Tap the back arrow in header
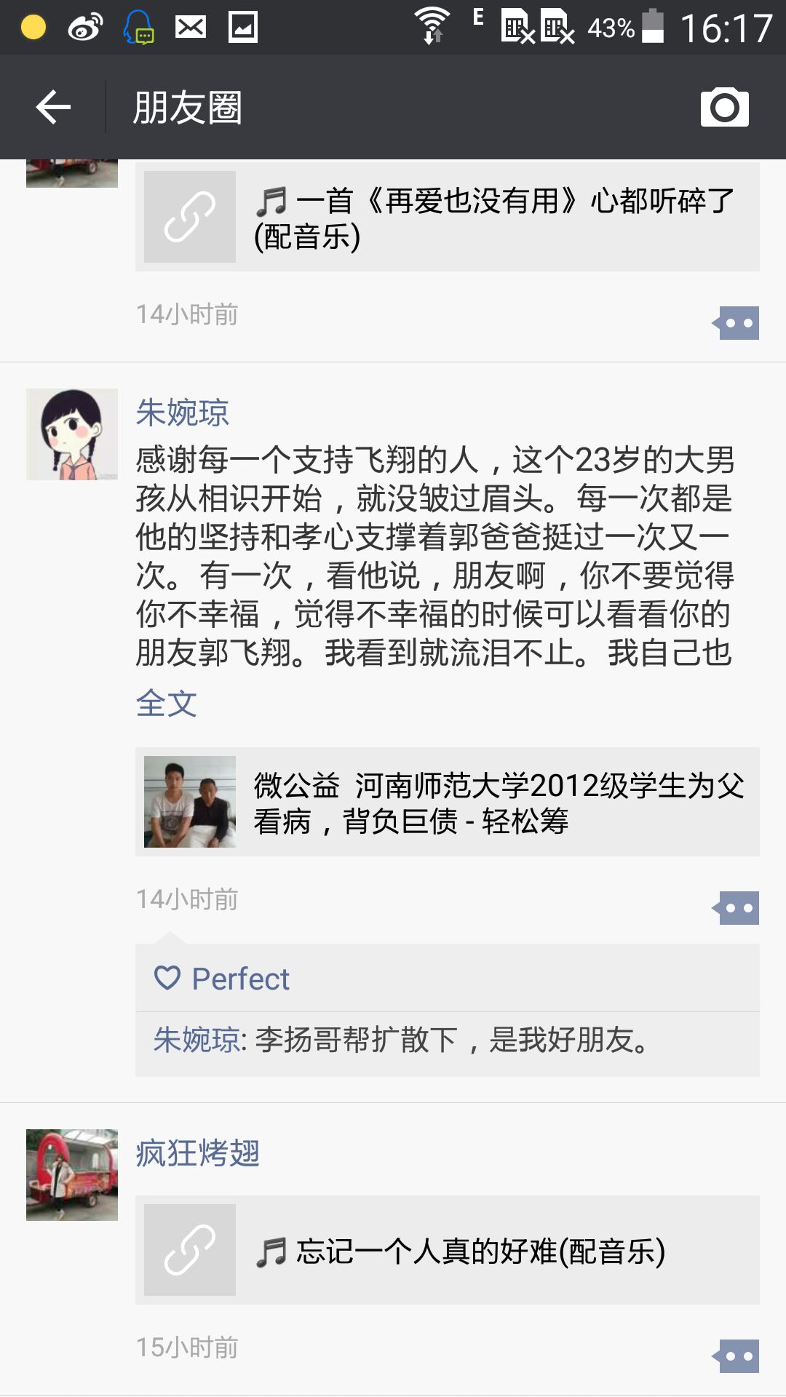786x1397 pixels. [53, 107]
